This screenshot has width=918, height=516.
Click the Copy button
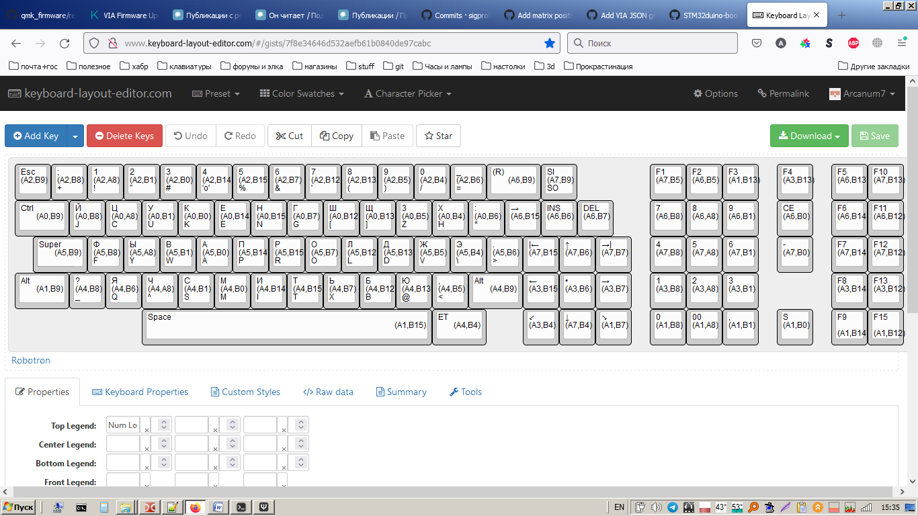(337, 136)
